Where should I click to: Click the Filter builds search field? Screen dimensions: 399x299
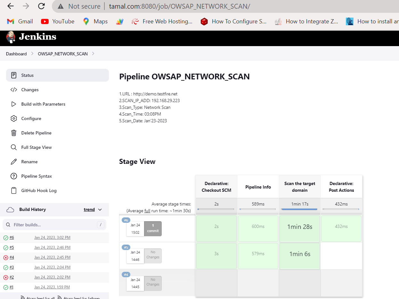pyautogui.click(x=53, y=225)
